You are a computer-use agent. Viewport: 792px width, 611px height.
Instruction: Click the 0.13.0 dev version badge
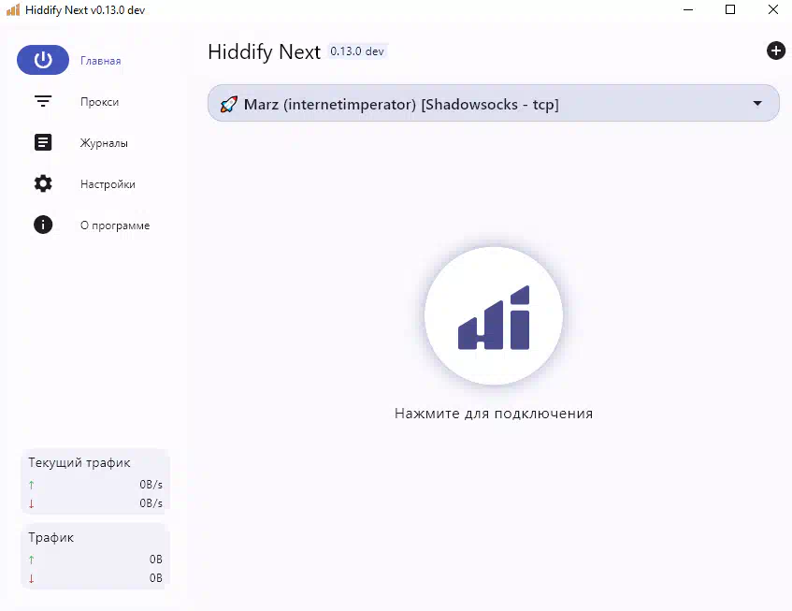(357, 51)
